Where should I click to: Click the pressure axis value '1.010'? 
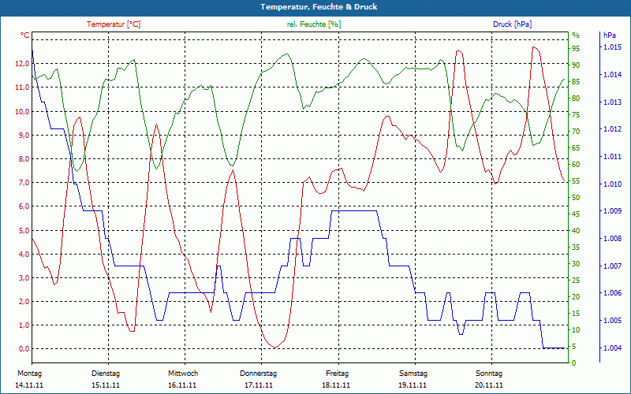[612, 184]
